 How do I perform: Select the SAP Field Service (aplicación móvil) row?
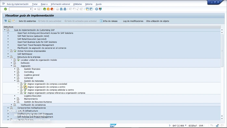click(x=33, y=36)
